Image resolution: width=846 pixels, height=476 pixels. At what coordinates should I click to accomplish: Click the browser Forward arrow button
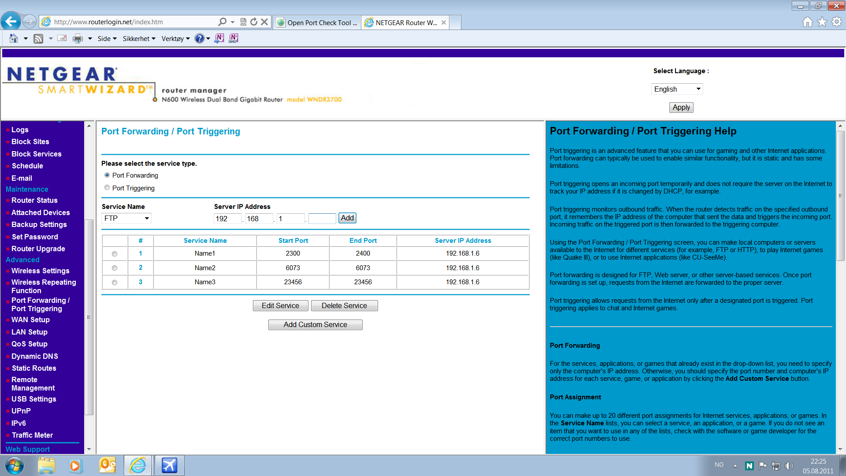29,22
